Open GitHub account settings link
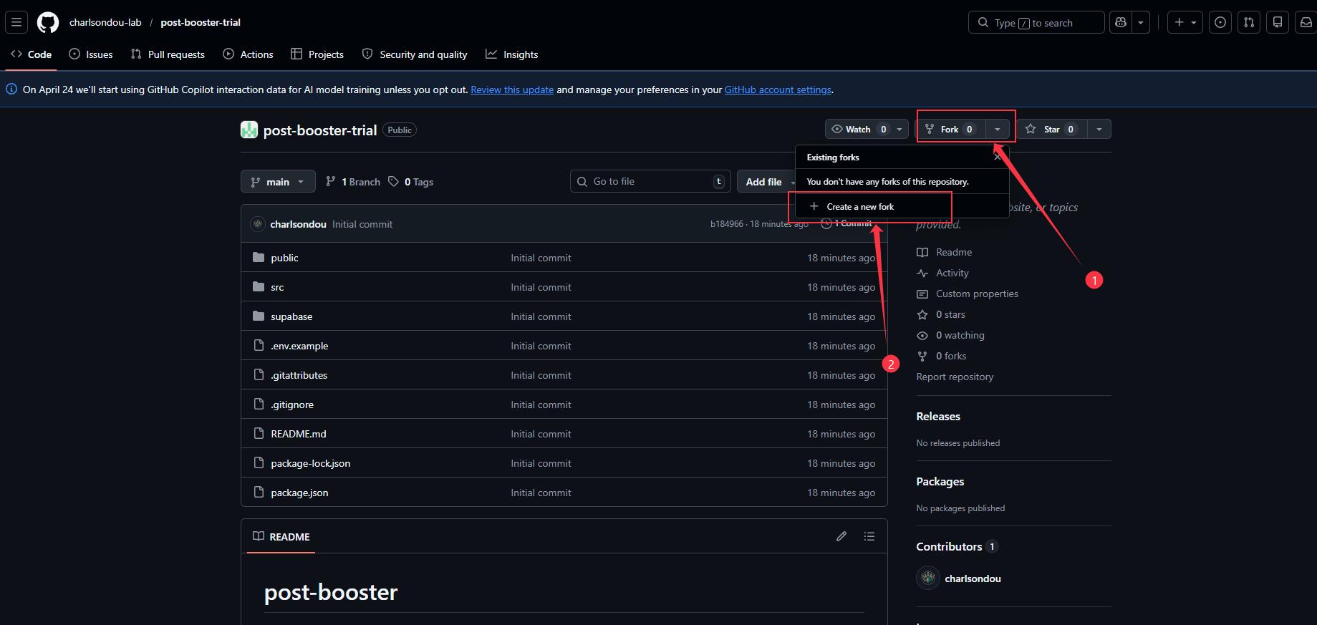Image resolution: width=1317 pixels, height=625 pixels. pos(778,89)
